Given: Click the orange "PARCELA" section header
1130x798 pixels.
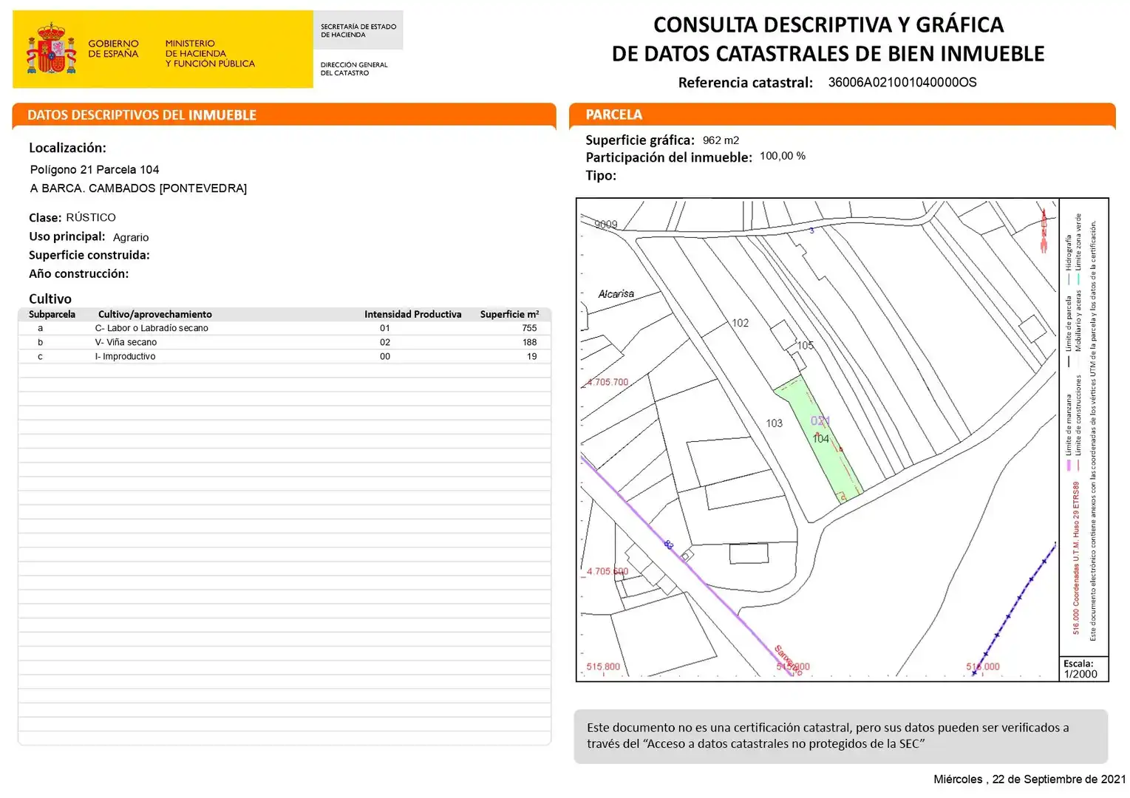Looking at the screenshot, I should [842, 115].
